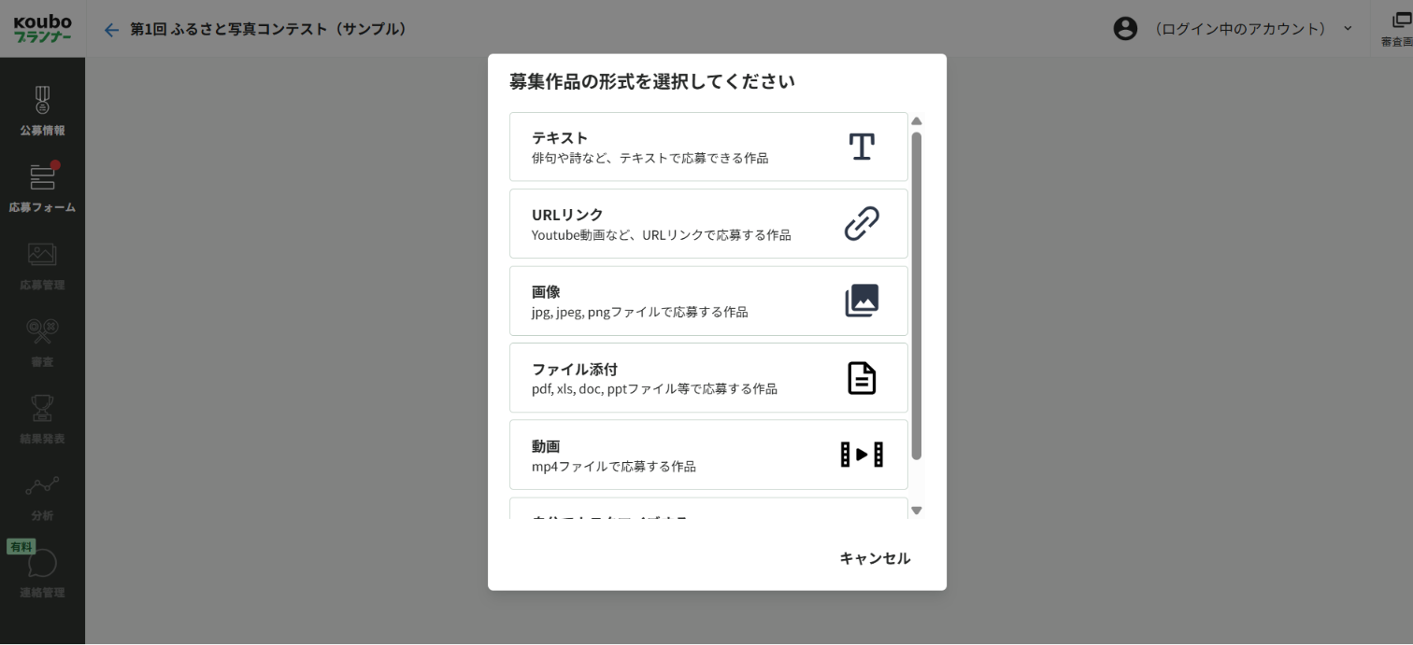Open the 結果発表 sidebar section
1413x645 pixels.
pos(42,419)
